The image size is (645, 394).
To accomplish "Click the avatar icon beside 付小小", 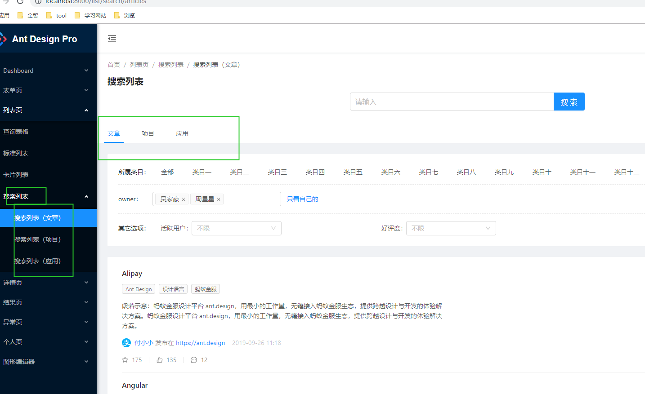I will (126, 343).
